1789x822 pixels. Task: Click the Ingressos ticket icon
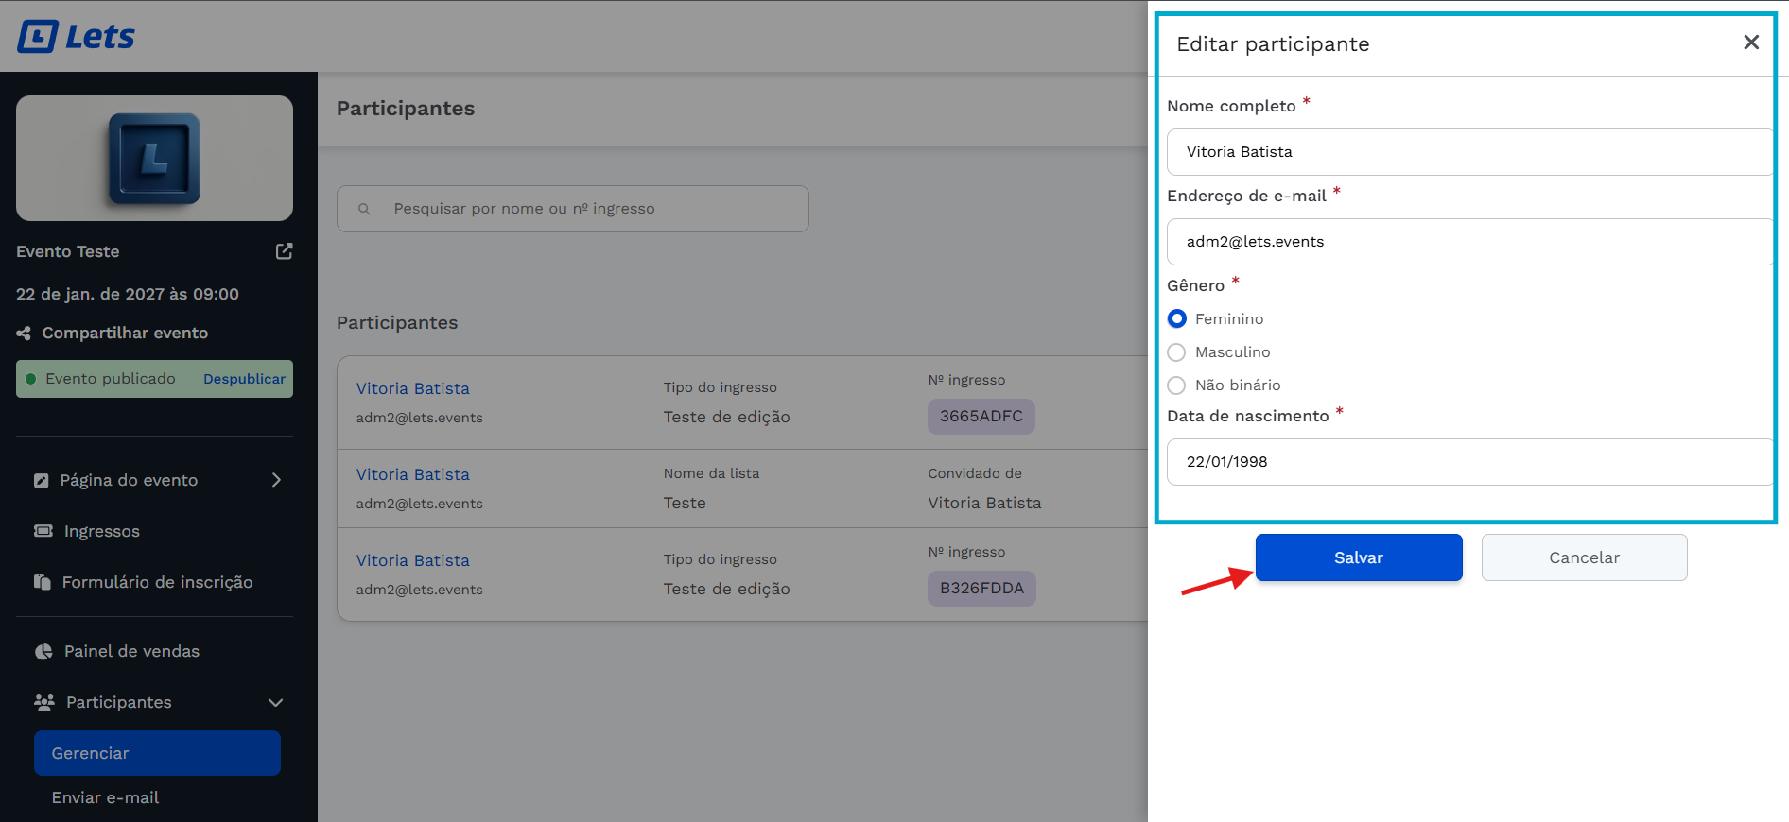[43, 531]
